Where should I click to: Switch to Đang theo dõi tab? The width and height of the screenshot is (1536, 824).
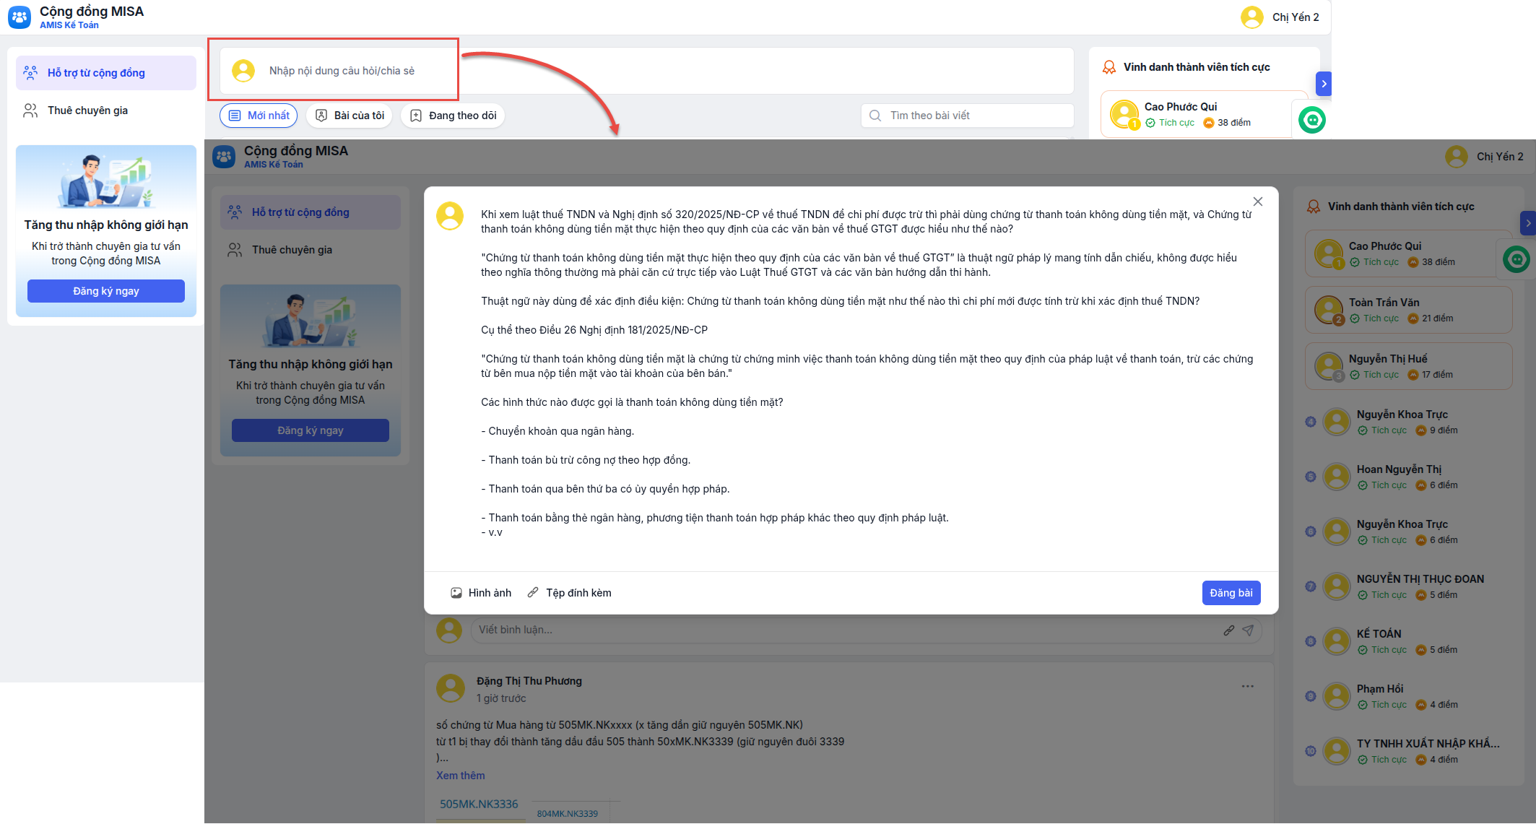coord(453,116)
